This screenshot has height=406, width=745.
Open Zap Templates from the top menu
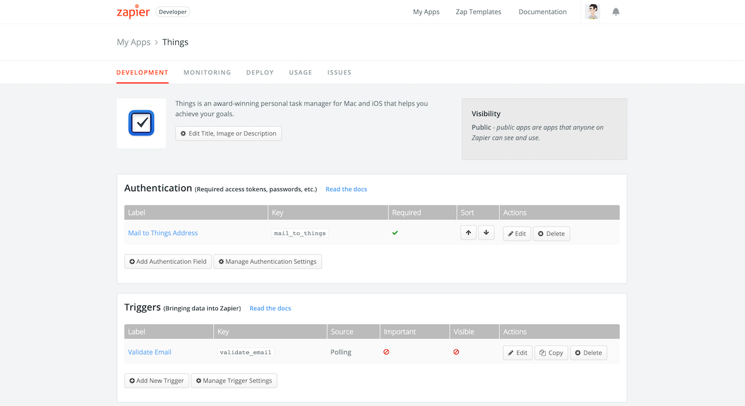coord(478,11)
